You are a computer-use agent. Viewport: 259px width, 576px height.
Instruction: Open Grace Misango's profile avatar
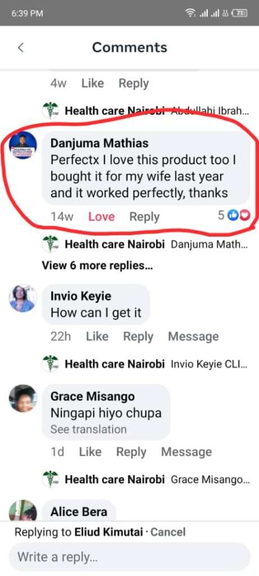click(x=23, y=399)
